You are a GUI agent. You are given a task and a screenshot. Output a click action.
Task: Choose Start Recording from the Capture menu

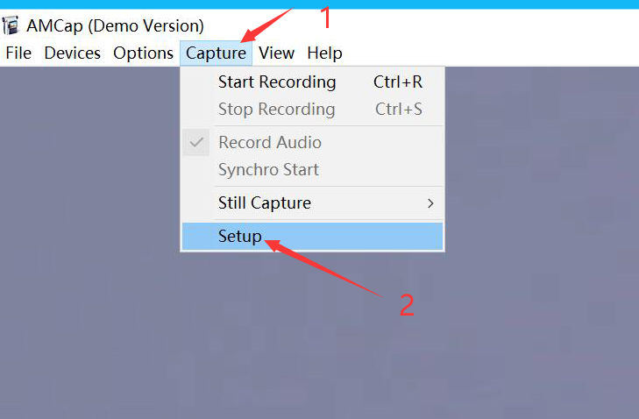point(312,82)
